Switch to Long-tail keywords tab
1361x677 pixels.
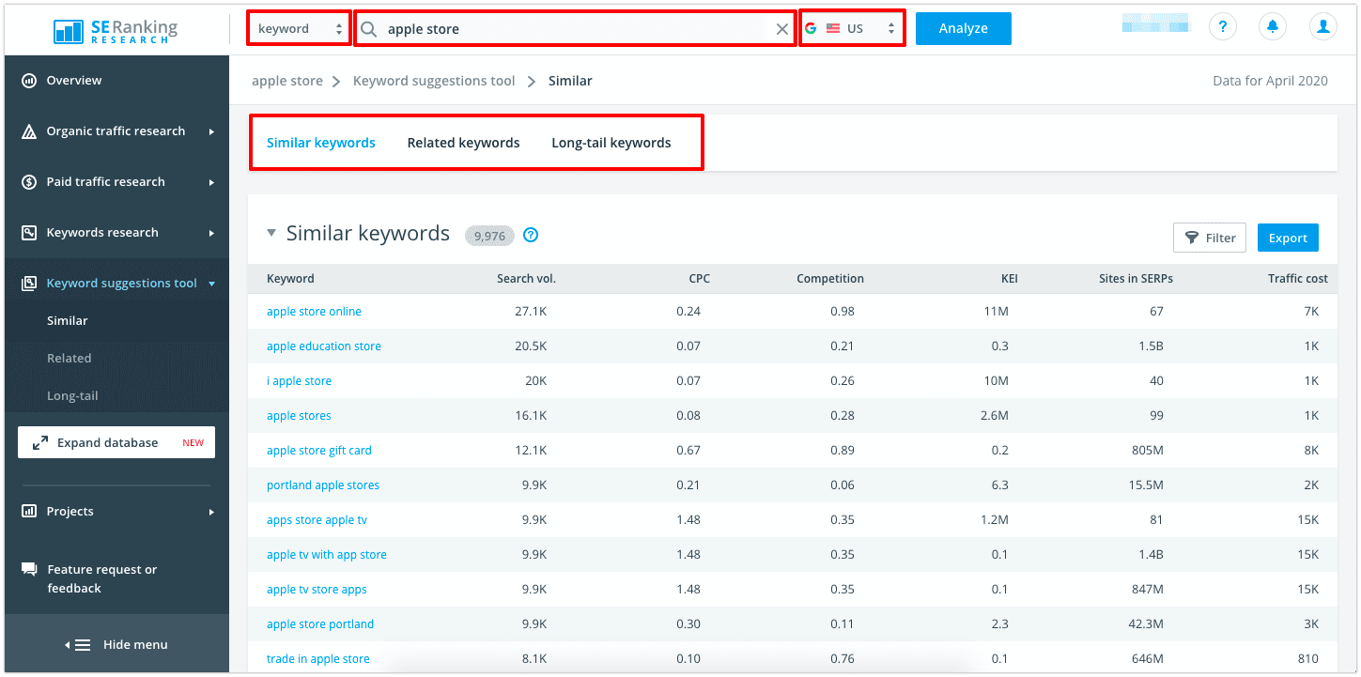[611, 143]
